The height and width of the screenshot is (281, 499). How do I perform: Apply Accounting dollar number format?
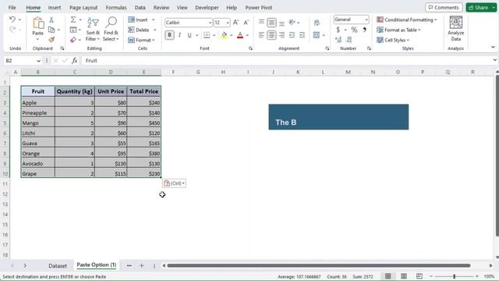tap(338, 30)
